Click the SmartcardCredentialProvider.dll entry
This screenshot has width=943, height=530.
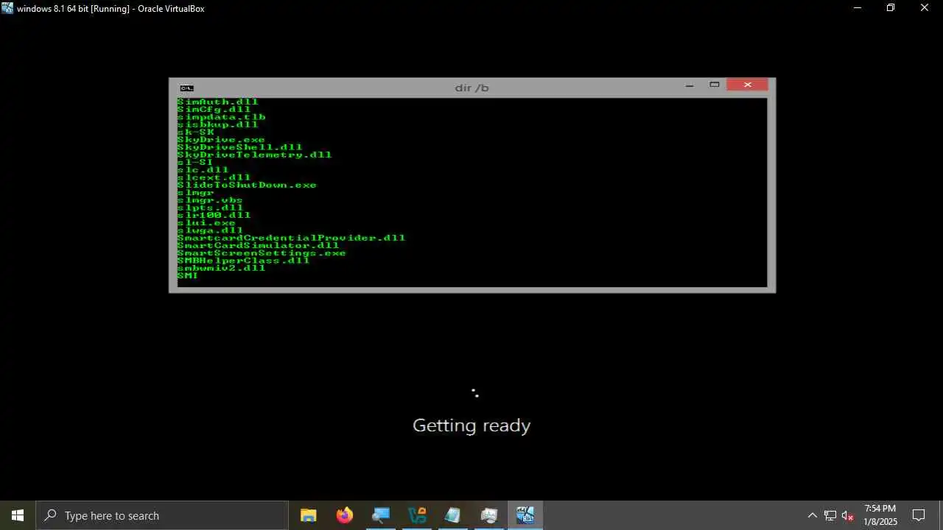pos(291,238)
